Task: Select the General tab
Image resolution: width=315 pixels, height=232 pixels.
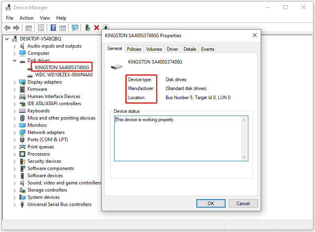Action: [x=115, y=48]
